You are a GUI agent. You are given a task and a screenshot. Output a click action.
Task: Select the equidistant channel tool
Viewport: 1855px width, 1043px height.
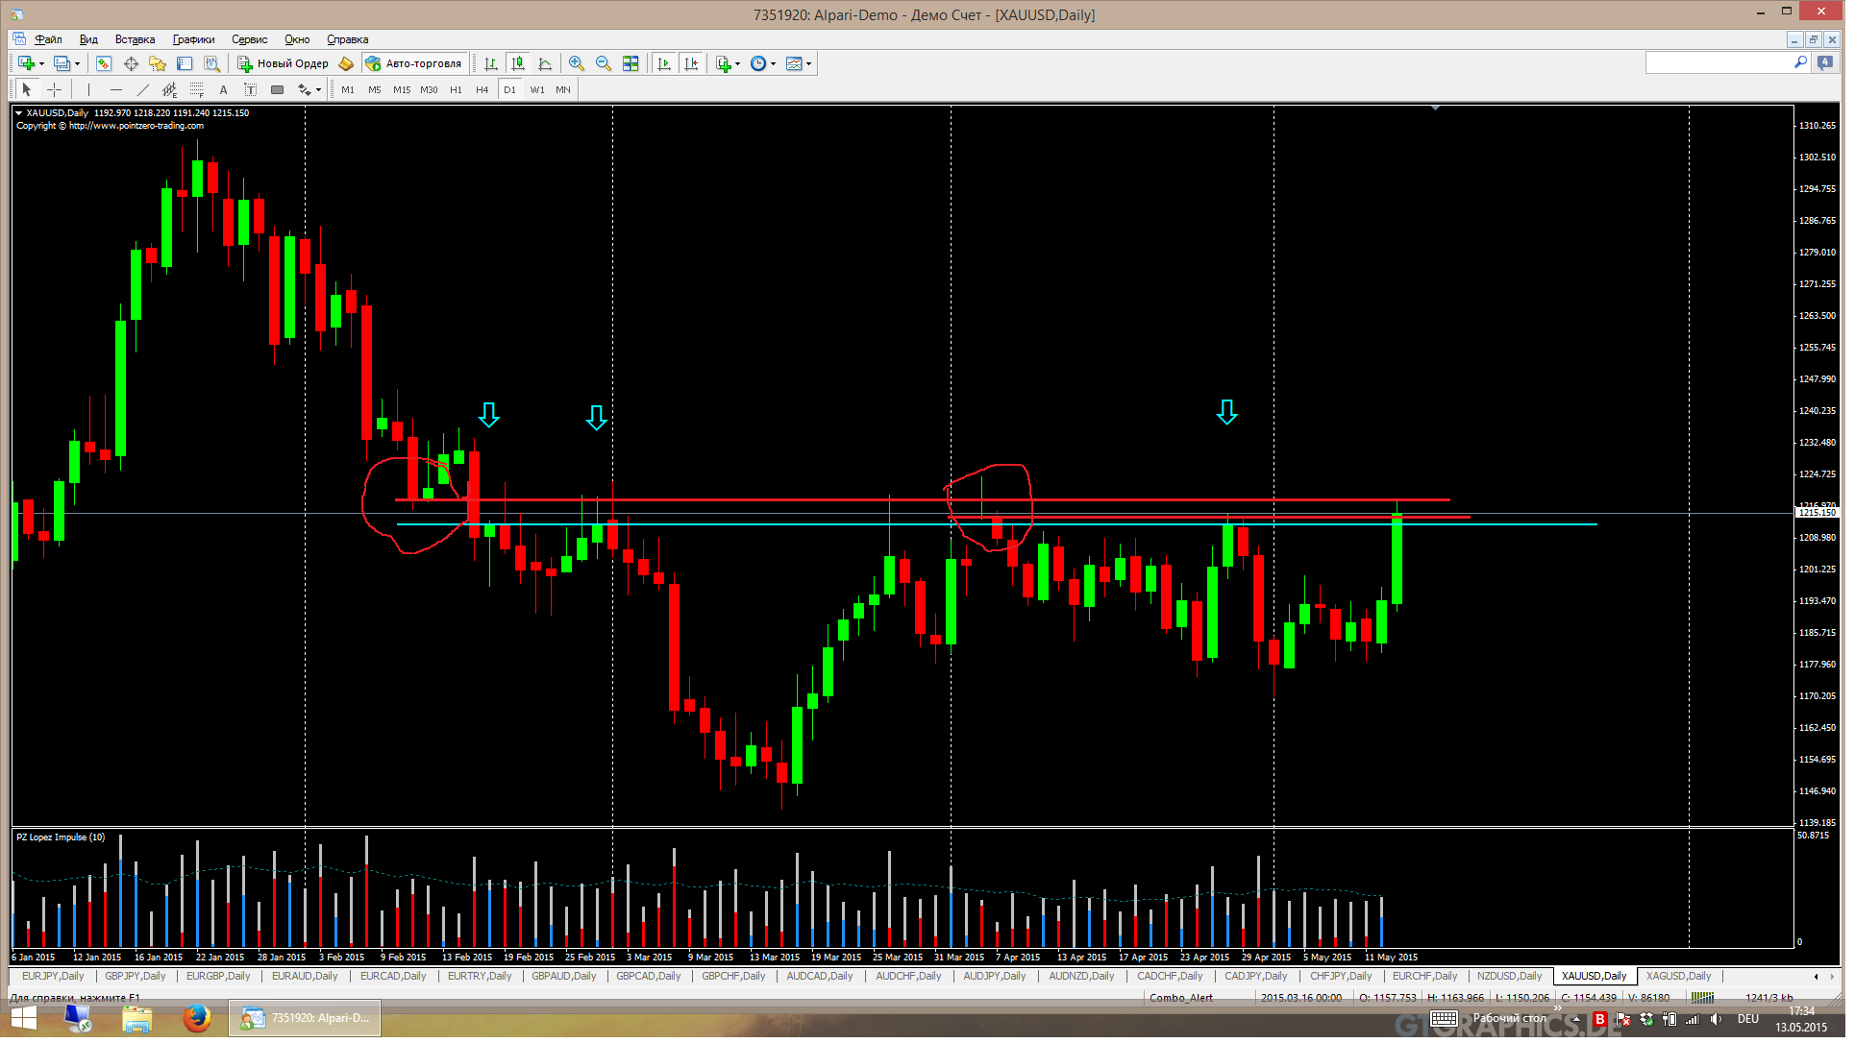point(170,89)
